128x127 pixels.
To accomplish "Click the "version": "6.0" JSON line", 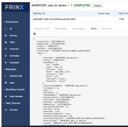I will tap(54, 70).
